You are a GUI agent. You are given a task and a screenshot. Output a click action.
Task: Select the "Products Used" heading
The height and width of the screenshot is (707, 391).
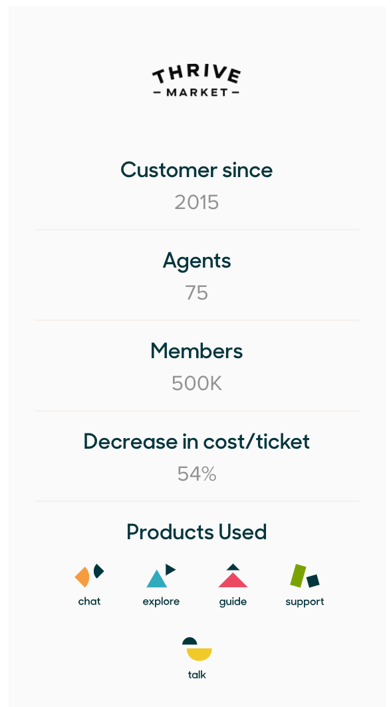click(196, 532)
